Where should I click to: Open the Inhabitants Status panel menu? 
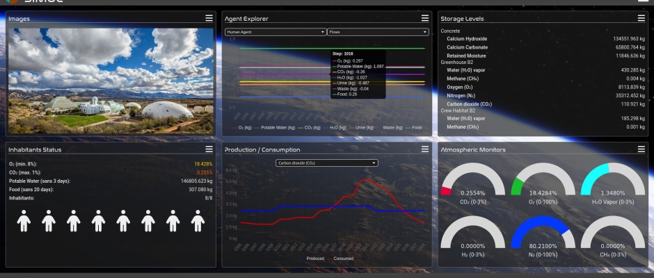[209, 149]
